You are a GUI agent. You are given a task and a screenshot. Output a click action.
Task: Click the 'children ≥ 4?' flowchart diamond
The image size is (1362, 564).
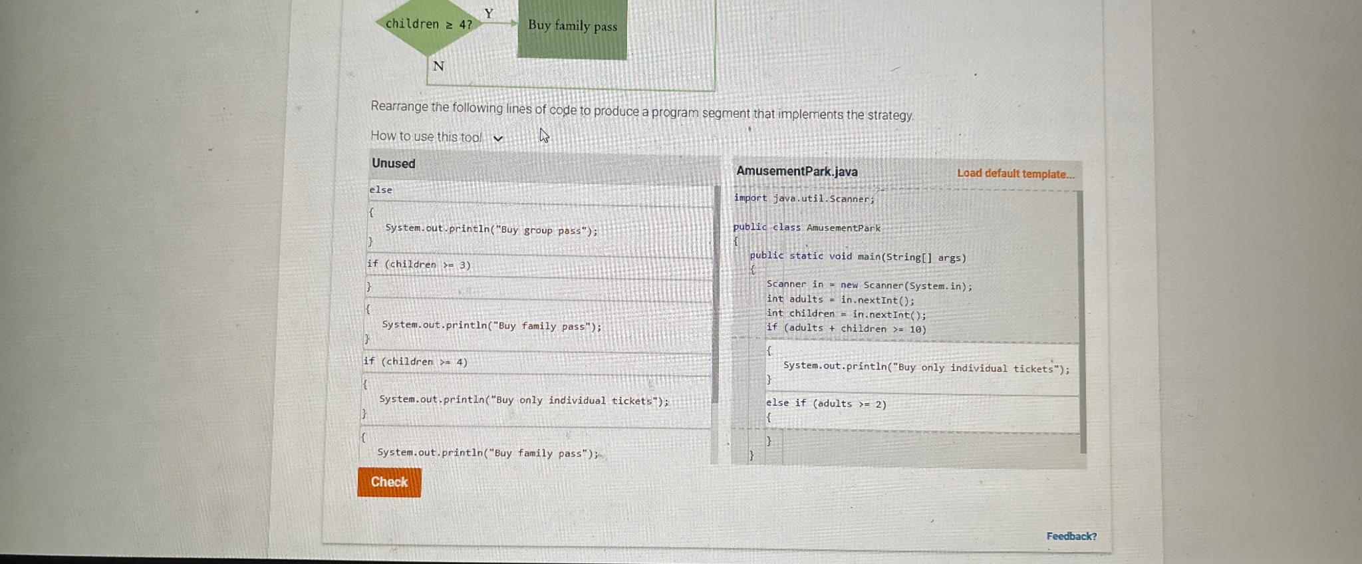[x=428, y=25]
